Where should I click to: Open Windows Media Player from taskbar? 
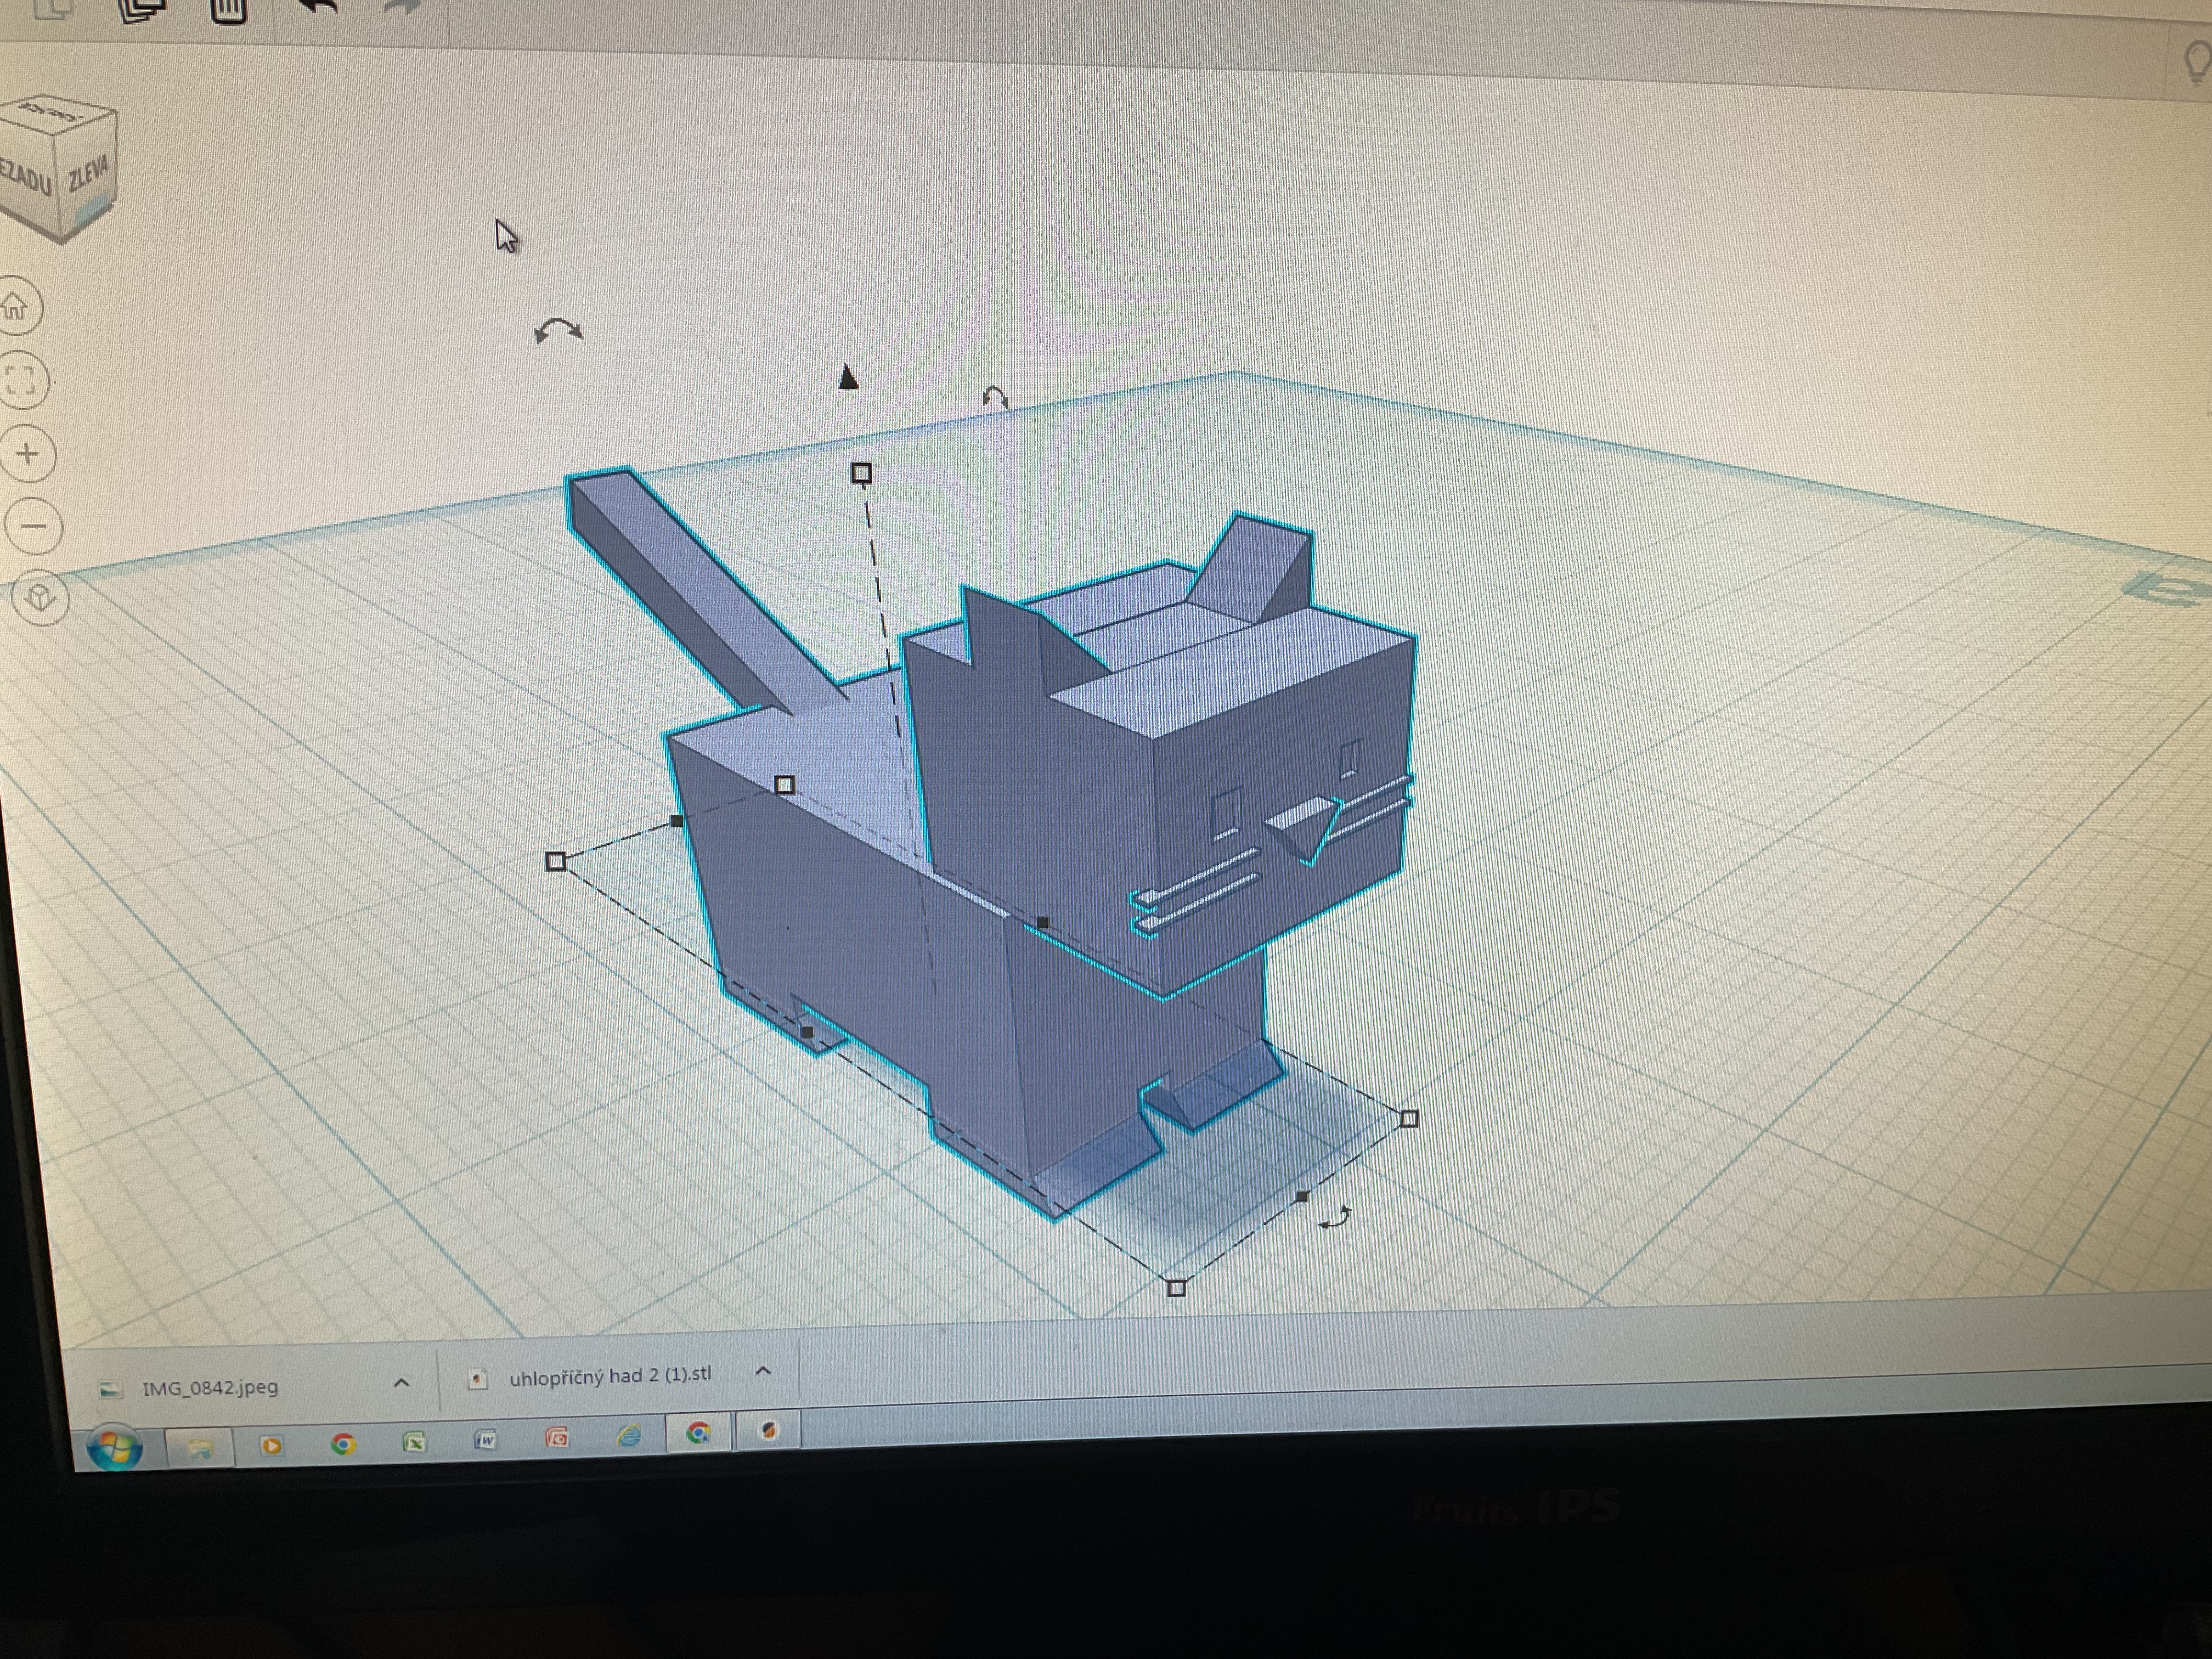271,1445
